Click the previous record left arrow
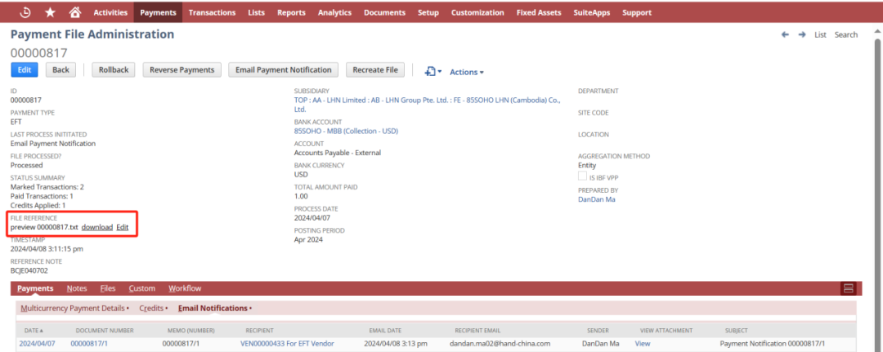The image size is (883, 352). pyautogui.click(x=785, y=35)
